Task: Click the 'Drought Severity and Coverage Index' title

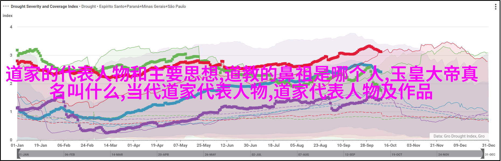Action: pyautogui.click(x=44, y=6)
